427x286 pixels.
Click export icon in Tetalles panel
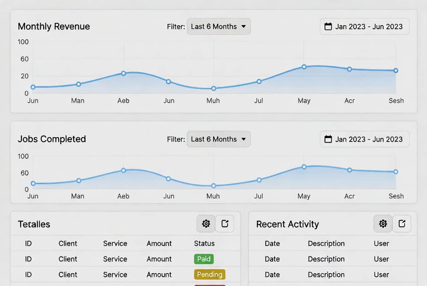click(x=225, y=224)
